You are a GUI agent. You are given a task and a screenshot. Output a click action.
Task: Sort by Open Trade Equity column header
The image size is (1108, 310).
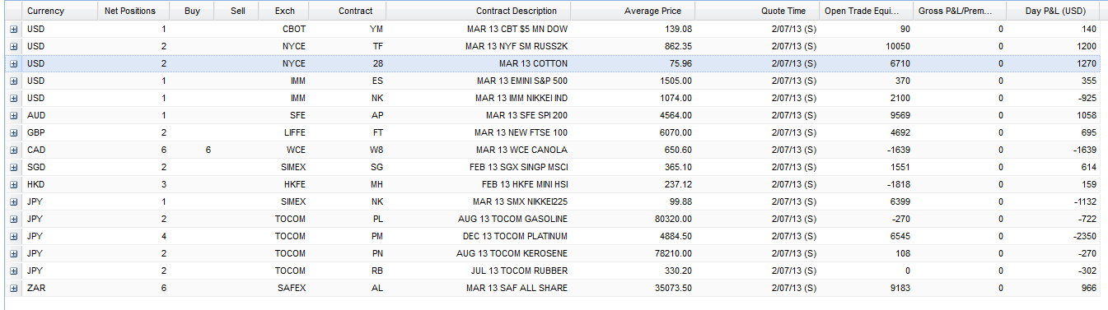tap(867, 11)
